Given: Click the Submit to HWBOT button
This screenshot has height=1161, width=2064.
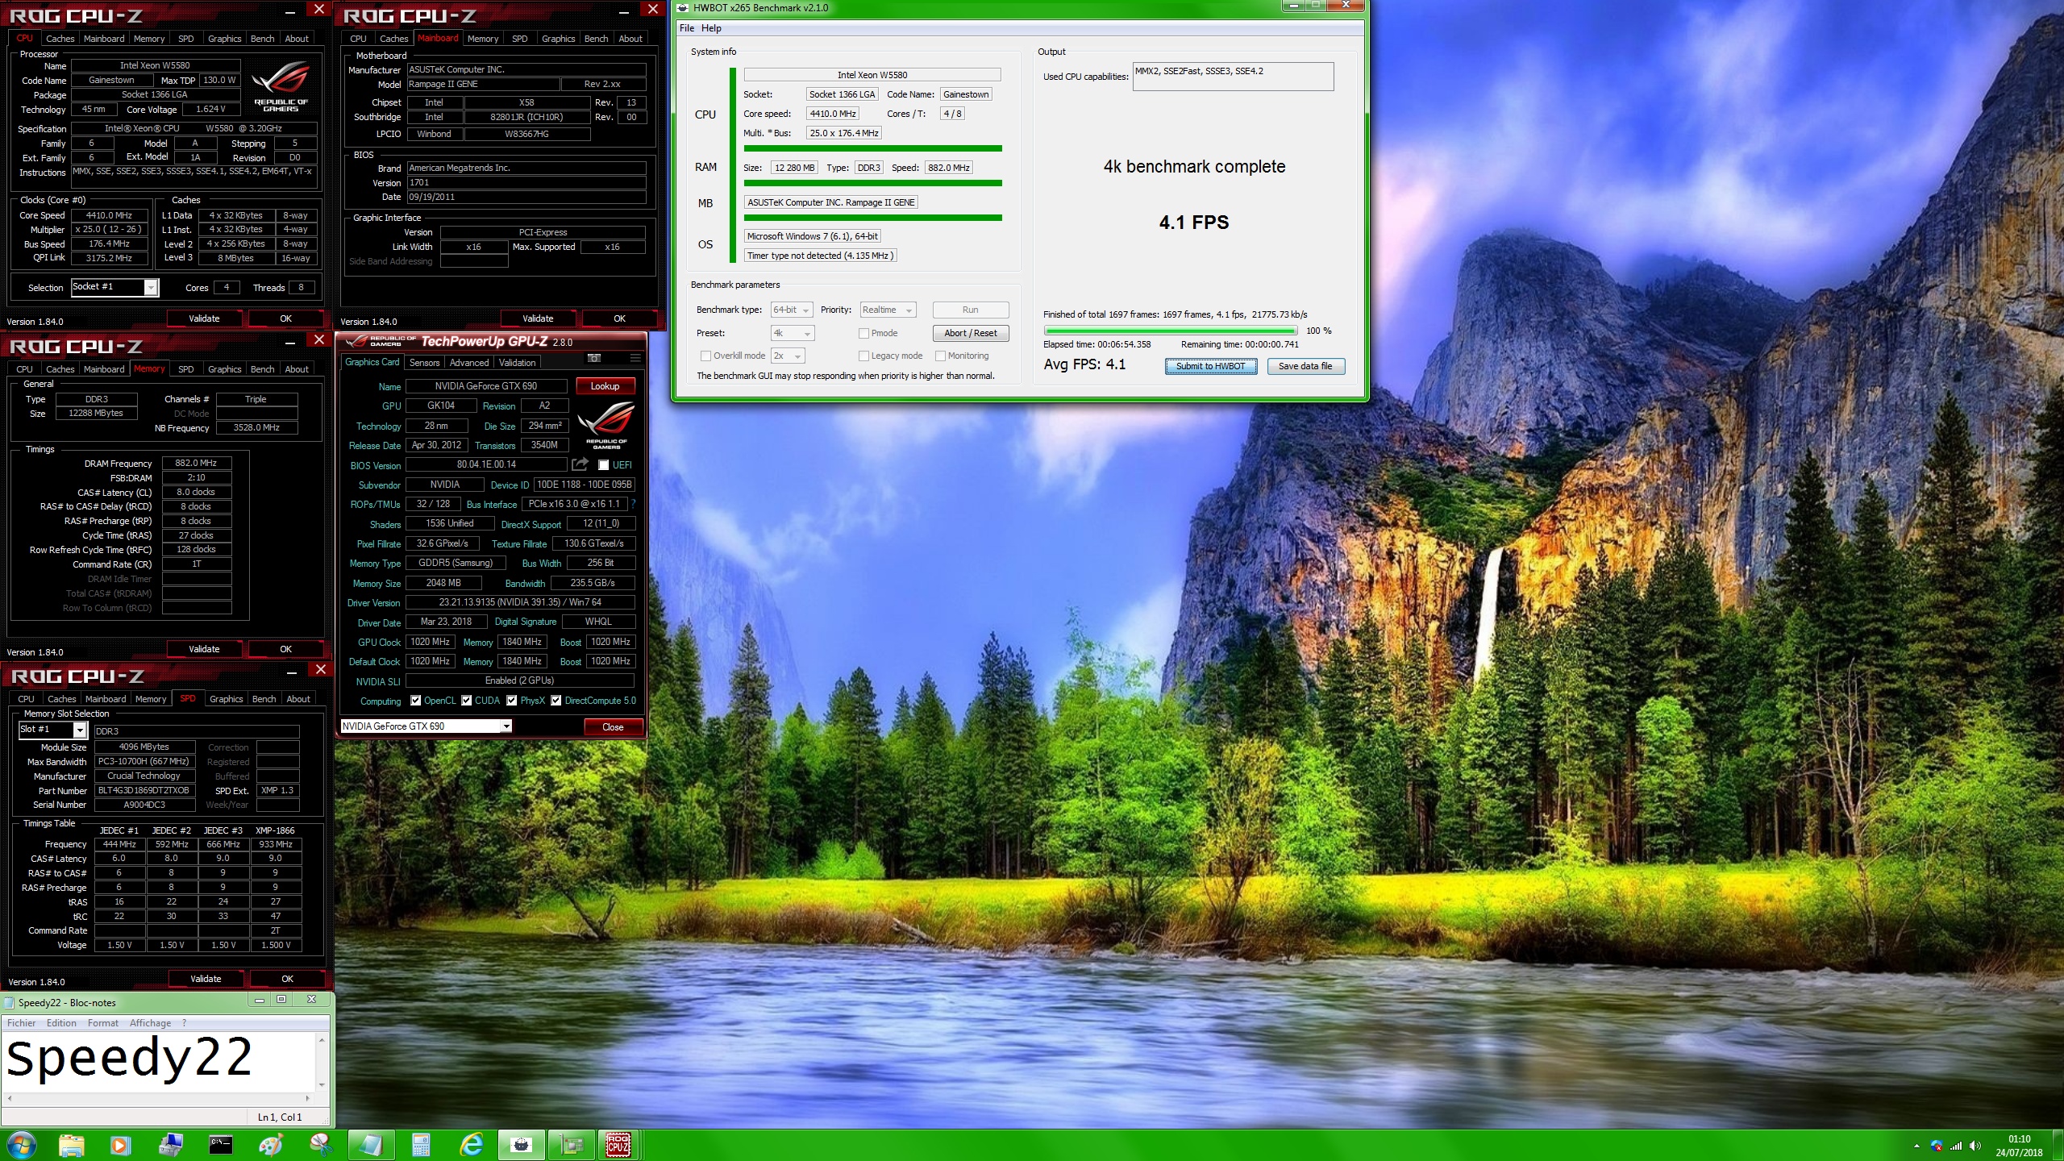Looking at the screenshot, I should pyautogui.click(x=1210, y=366).
